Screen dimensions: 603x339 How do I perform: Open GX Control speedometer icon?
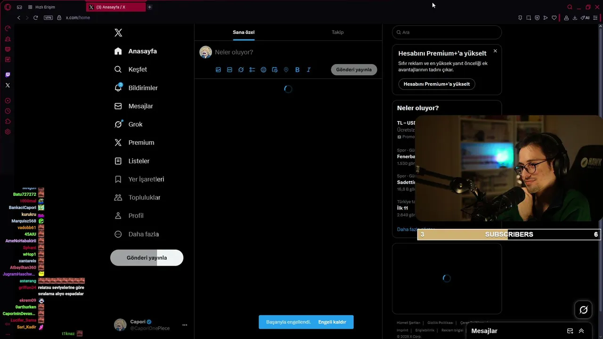8,28
